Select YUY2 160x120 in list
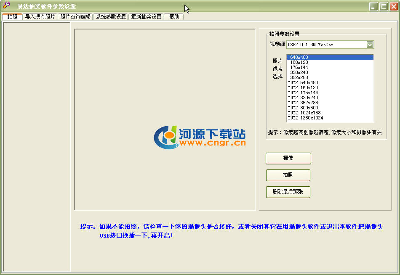This screenshot has height=275, width=400. (330, 87)
